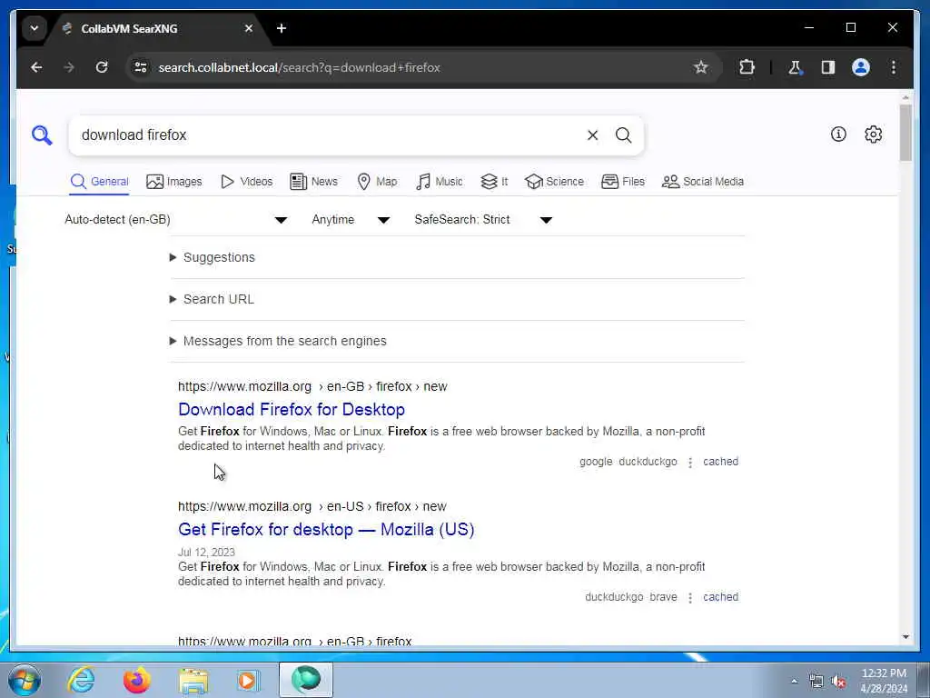
Task: Switch to the Files category
Action: (623, 182)
